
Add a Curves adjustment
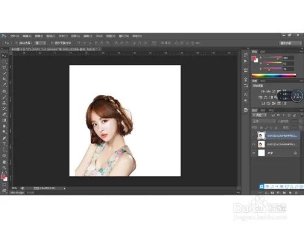(x=274, y=91)
